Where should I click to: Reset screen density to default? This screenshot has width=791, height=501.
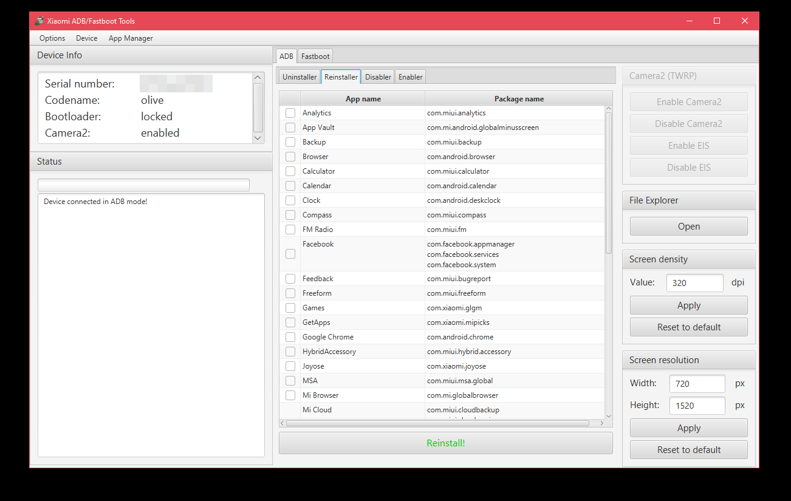689,327
